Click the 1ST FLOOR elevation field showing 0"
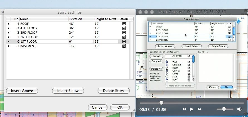248x117 pixels. (81, 42)
